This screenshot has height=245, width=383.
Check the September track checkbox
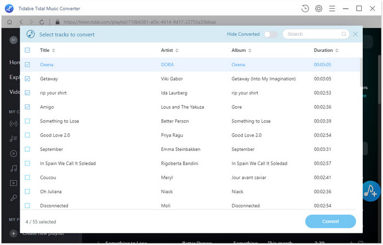pos(27,149)
